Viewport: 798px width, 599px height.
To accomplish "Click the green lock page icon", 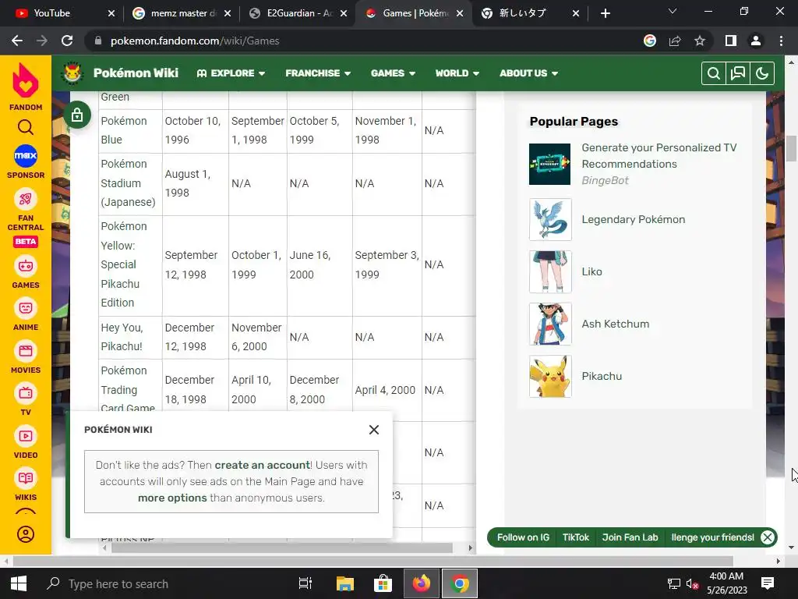I will [x=77, y=115].
